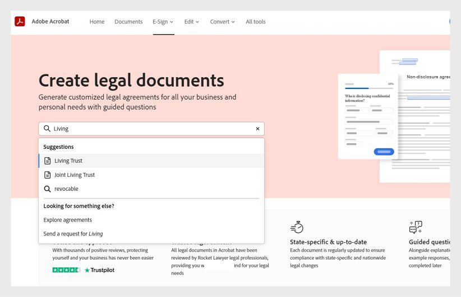Expand the E-Sign dropdown menu
This screenshot has height=297, width=461.
(163, 22)
